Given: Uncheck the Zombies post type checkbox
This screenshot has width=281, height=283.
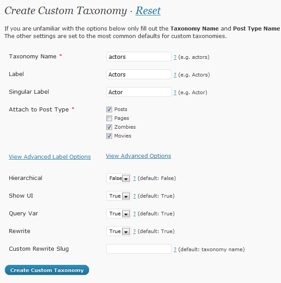Looking at the screenshot, I should [109, 127].
